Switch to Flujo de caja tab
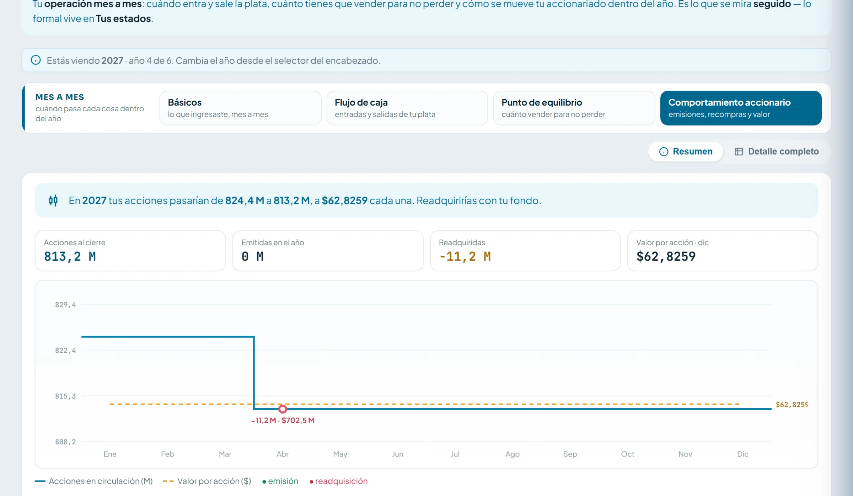 [x=407, y=108]
